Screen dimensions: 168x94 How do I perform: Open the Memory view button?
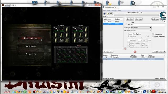[108, 52]
